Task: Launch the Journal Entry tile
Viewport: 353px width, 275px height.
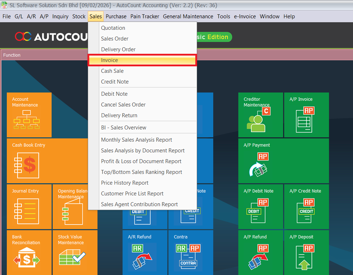Action: (29, 207)
